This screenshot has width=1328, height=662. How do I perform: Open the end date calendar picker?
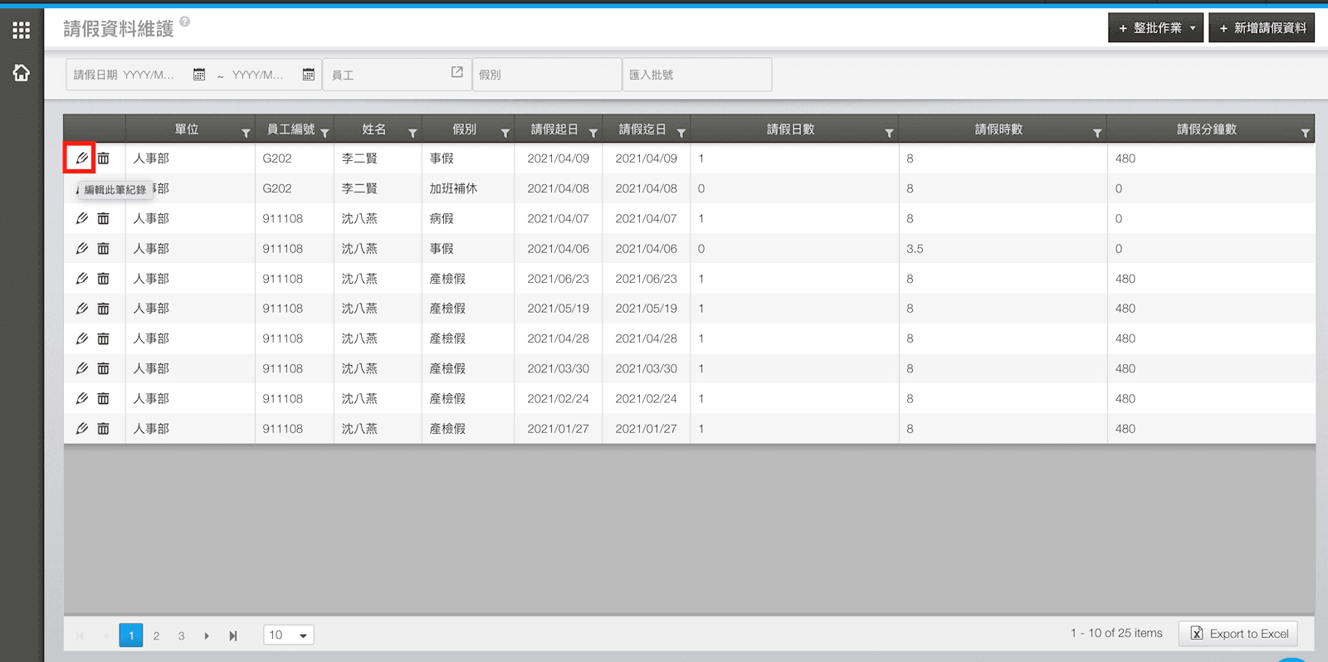(x=309, y=75)
